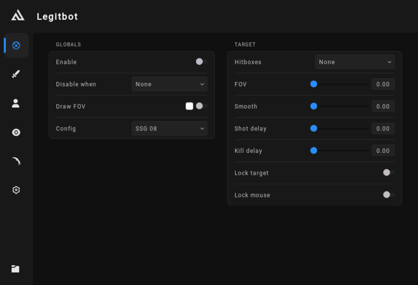Open the gear settings sidebar section
The width and height of the screenshot is (418, 285).
point(16,190)
